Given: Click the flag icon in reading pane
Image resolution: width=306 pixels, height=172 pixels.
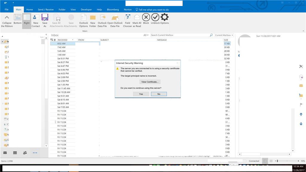Looking at the screenshot, I should [x=301, y=105].
